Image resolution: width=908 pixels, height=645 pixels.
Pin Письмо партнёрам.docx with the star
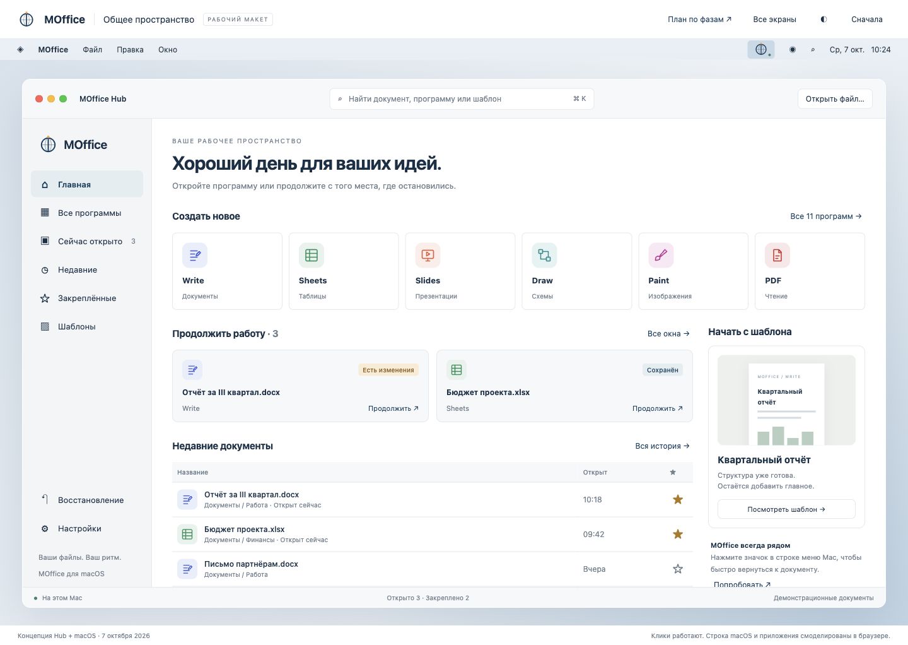tap(678, 569)
